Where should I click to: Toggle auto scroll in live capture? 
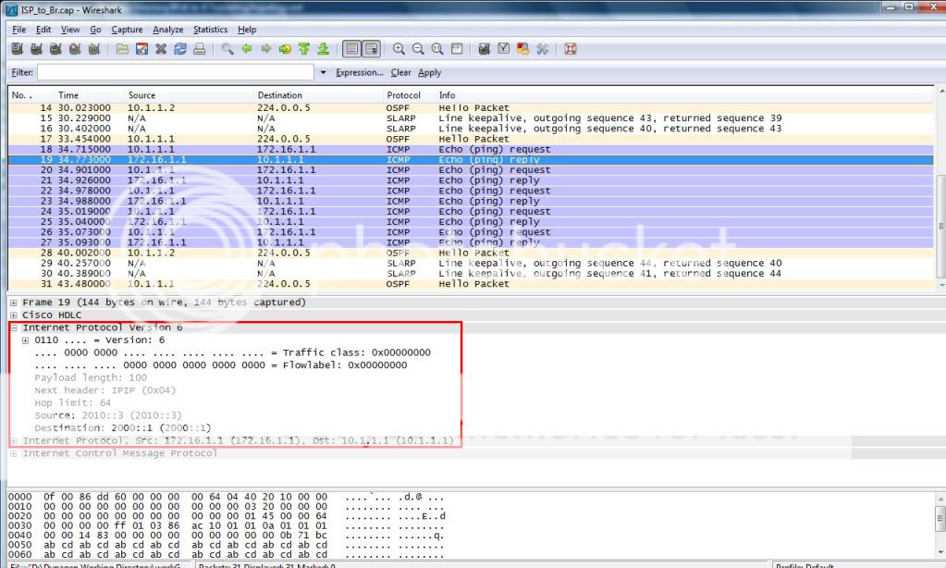371,49
